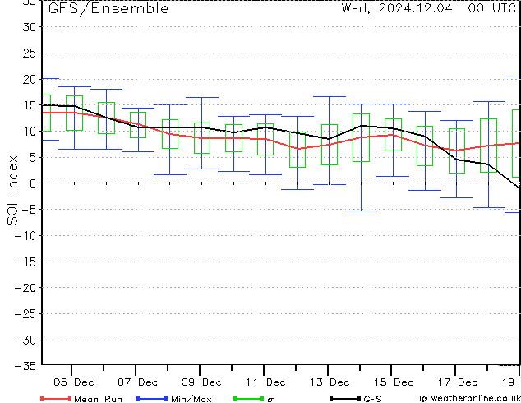Click the y-axis value -15
This screenshot has height=403, width=521.
(x=25, y=262)
